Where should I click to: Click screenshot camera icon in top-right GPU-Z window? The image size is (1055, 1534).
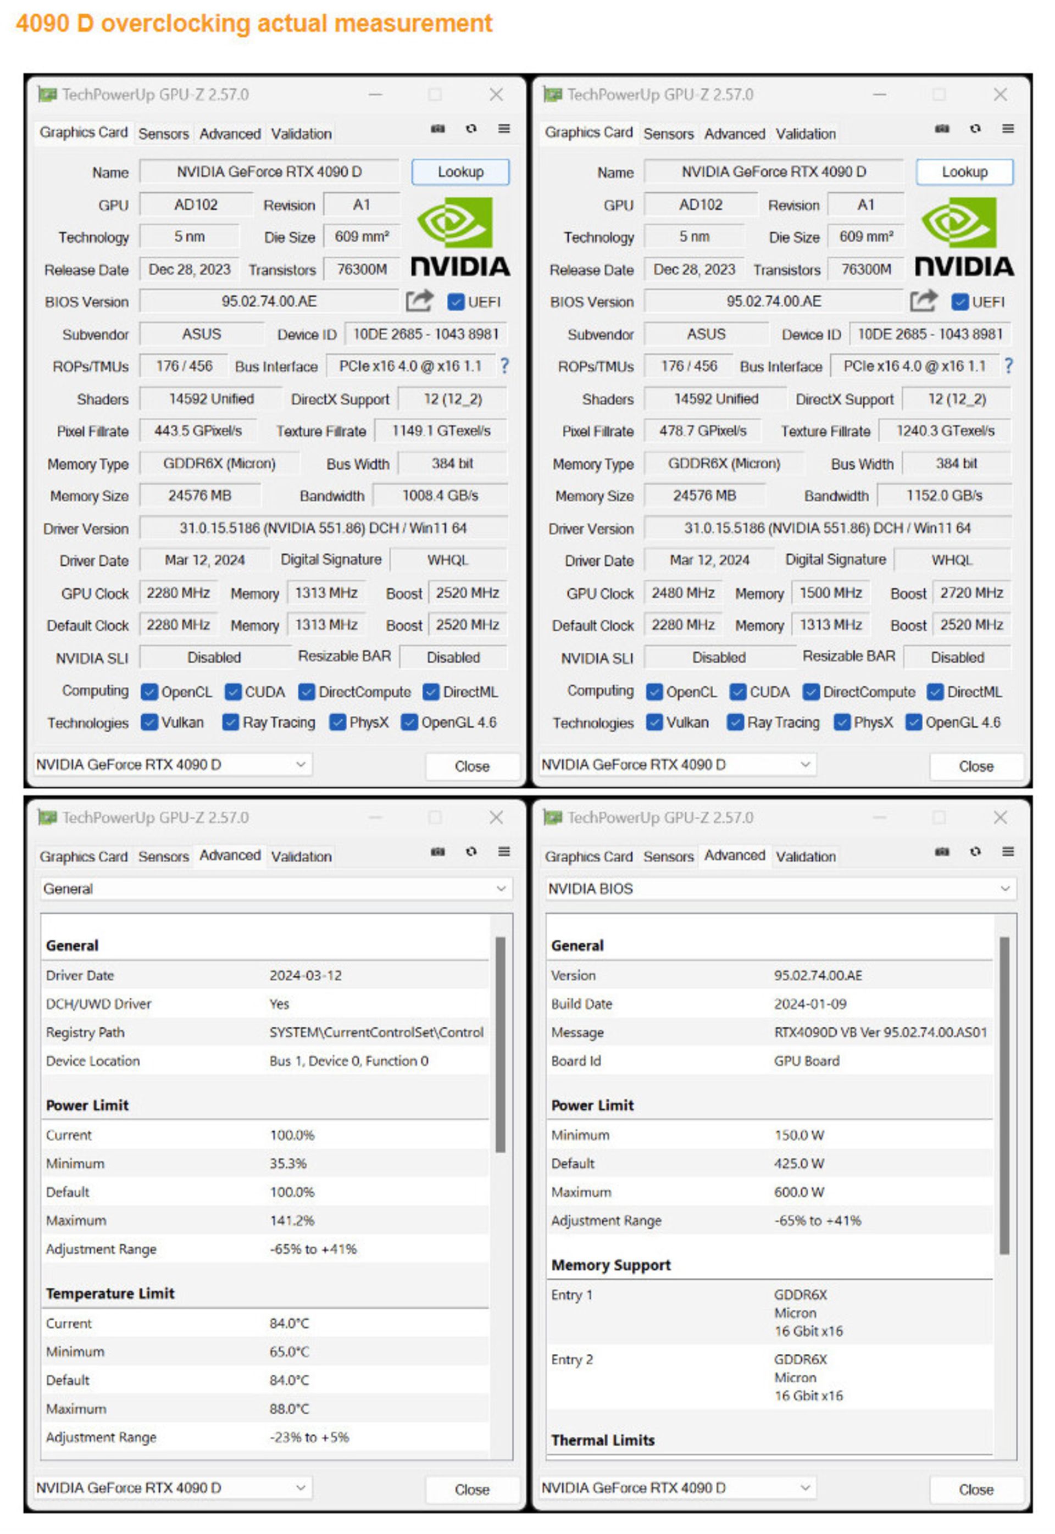coord(942,129)
